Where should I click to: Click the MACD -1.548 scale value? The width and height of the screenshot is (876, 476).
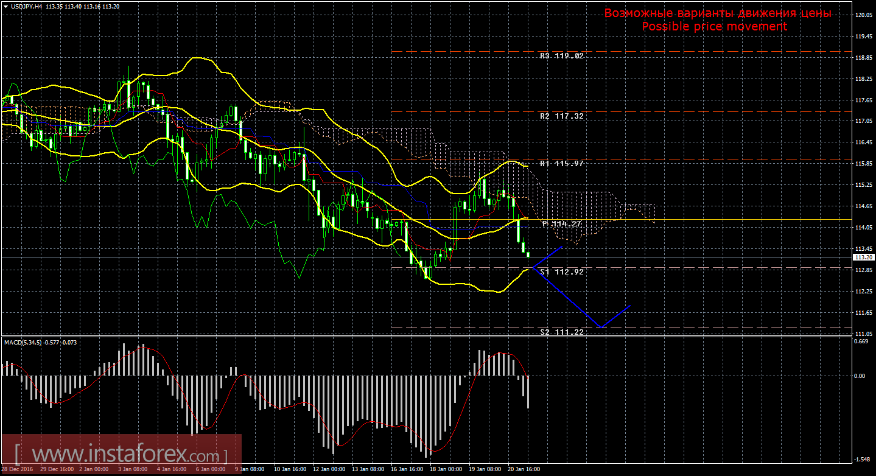tap(861, 460)
